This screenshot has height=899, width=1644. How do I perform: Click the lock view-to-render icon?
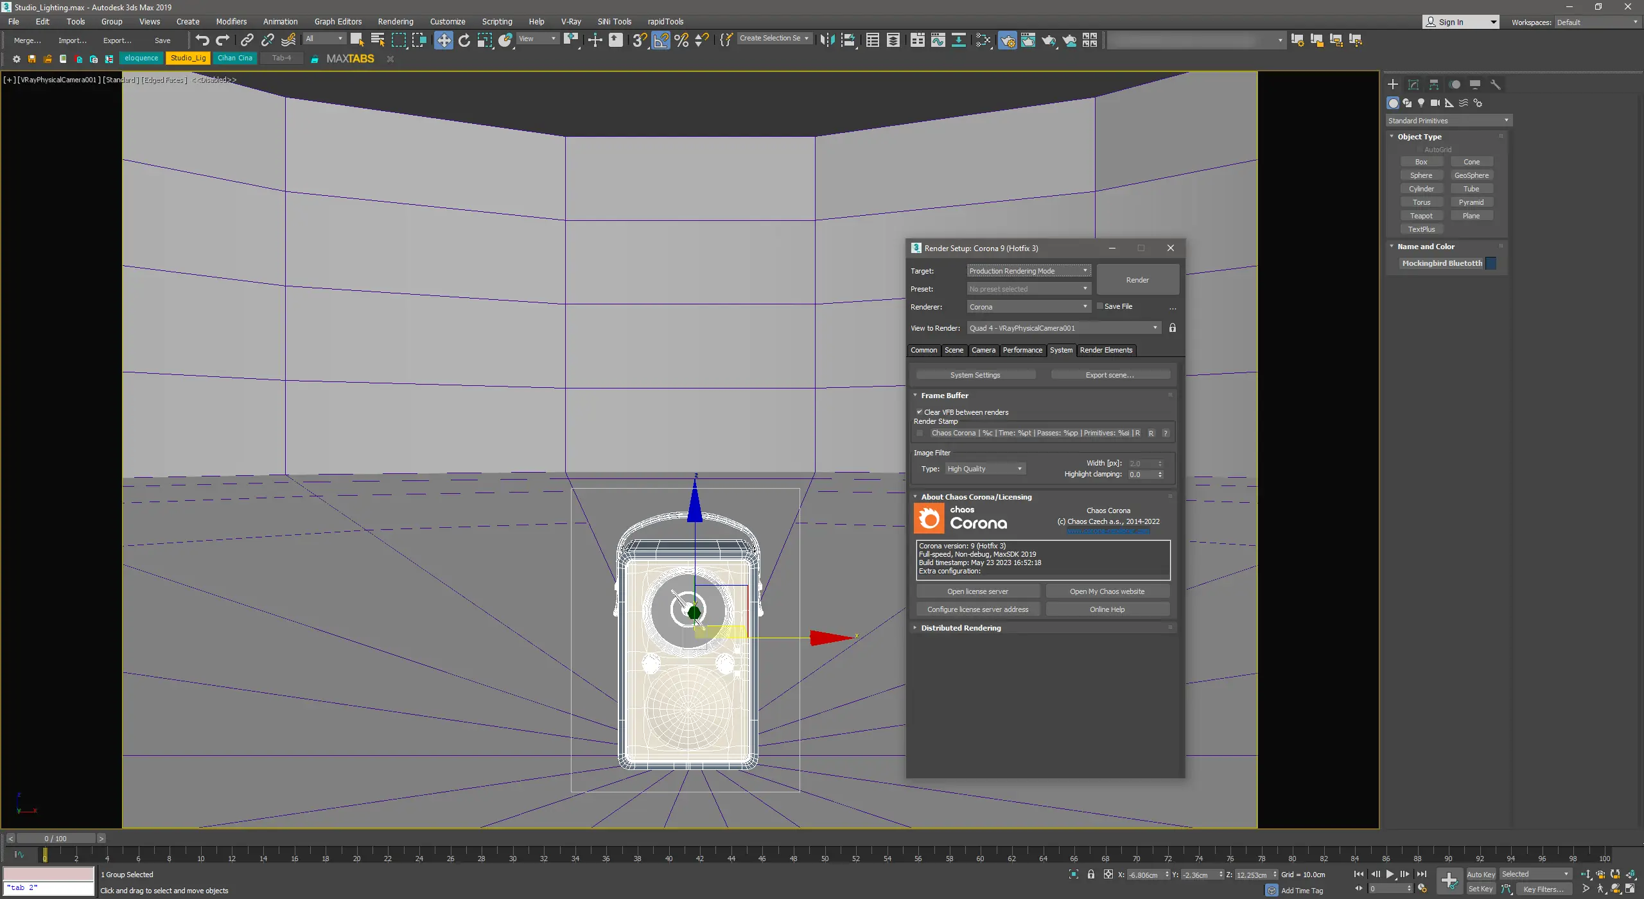click(1173, 327)
